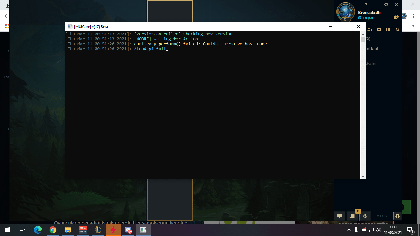Screen dimensions: 420x236
Task: Click the console command line "/load pi fail"
Action: (x=150, y=49)
